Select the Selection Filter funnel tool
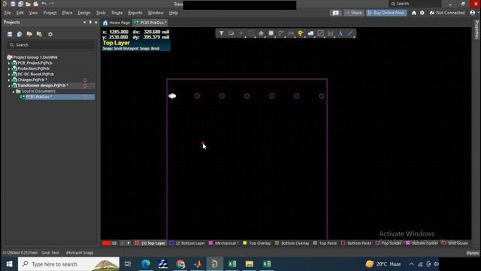The image size is (481, 271). [x=221, y=33]
